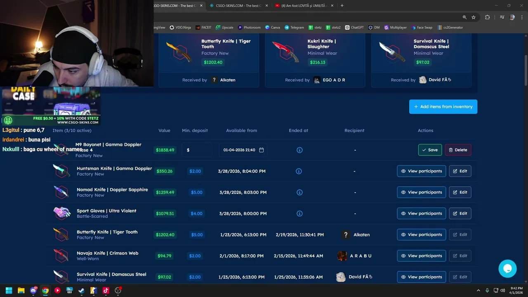Click the Min. deposit dollar input field

(x=197, y=150)
